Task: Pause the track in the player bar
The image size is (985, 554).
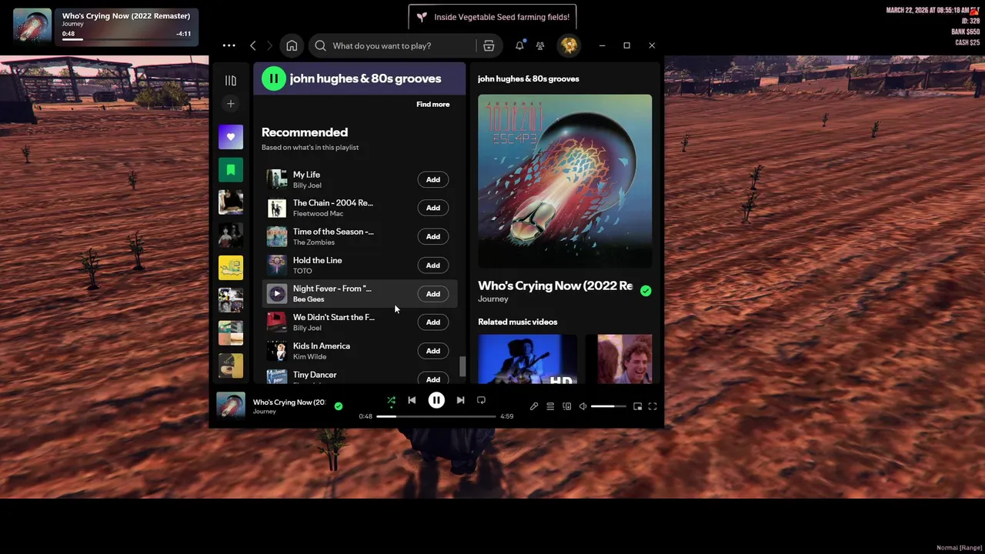Action: [436, 400]
